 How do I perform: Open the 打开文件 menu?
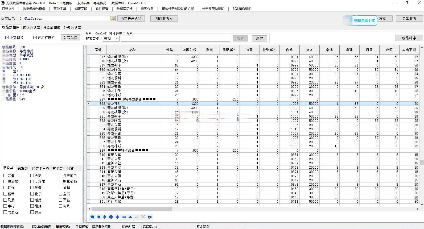click(x=8, y=9)
